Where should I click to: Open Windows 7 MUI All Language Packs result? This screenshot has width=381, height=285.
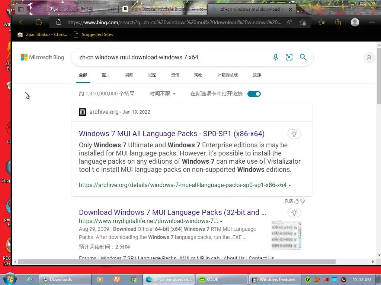click(x=172, y=134)
